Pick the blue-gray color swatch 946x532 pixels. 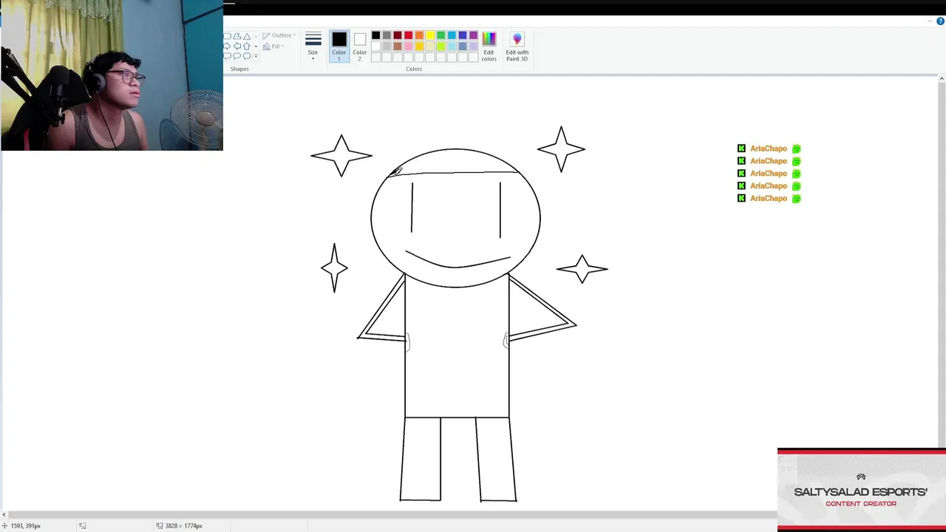(x=463, y=47)
